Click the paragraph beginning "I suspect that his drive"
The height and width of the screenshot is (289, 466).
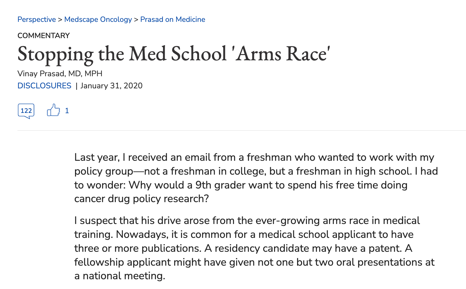(x=254, y=248)
